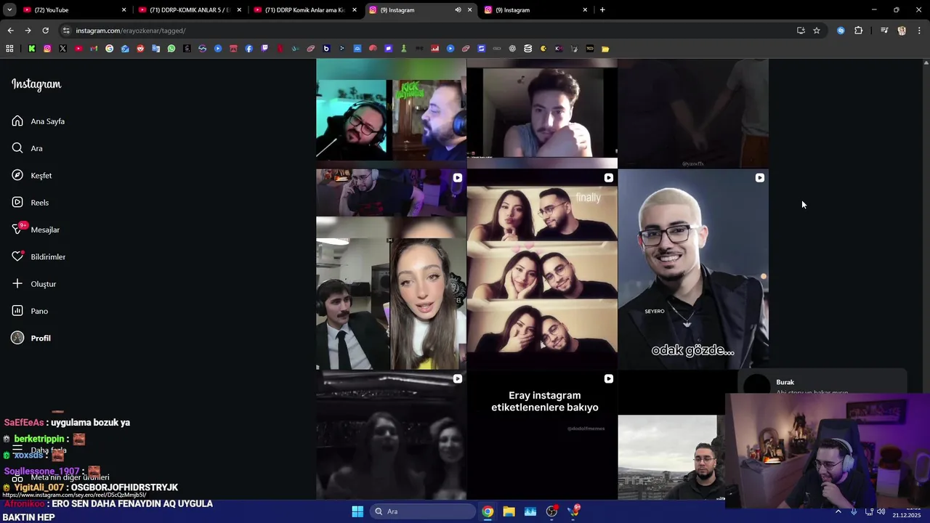Open Mesajlar with unread badge

[36, 230]
